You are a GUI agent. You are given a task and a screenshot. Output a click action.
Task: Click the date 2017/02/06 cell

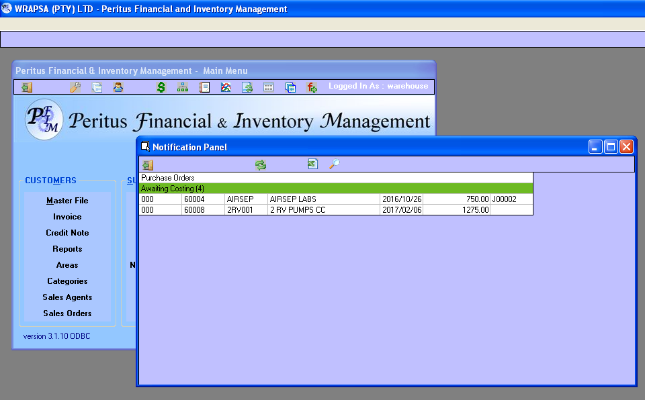coord(402,209)
